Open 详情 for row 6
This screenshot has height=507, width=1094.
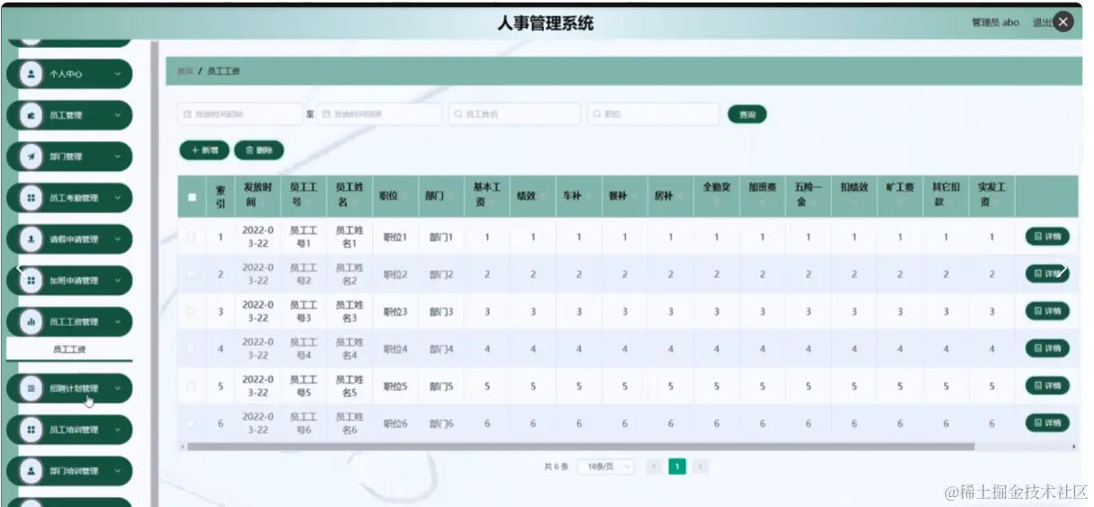coord(1047,423)
